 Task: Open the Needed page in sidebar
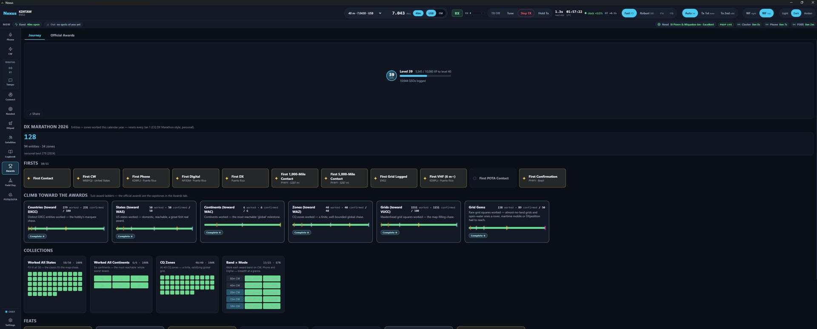pyautogui.click(x=10, y=111)
